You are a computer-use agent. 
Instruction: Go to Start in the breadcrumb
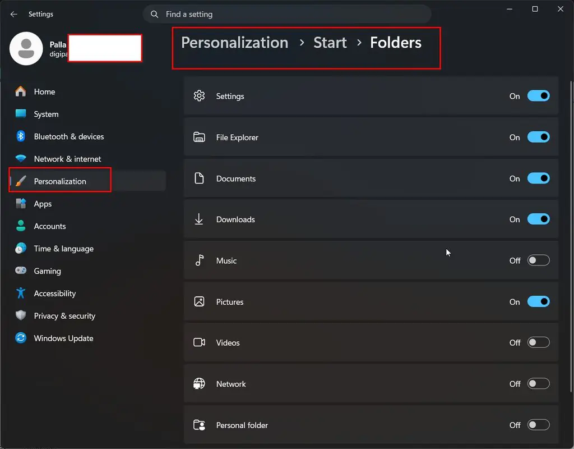point(330,43)
